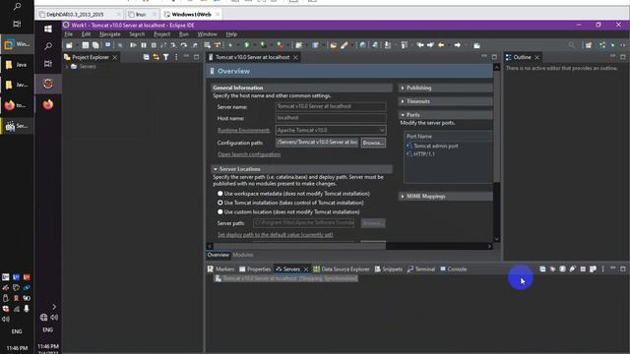Open the Project menu

click(161, 34)
